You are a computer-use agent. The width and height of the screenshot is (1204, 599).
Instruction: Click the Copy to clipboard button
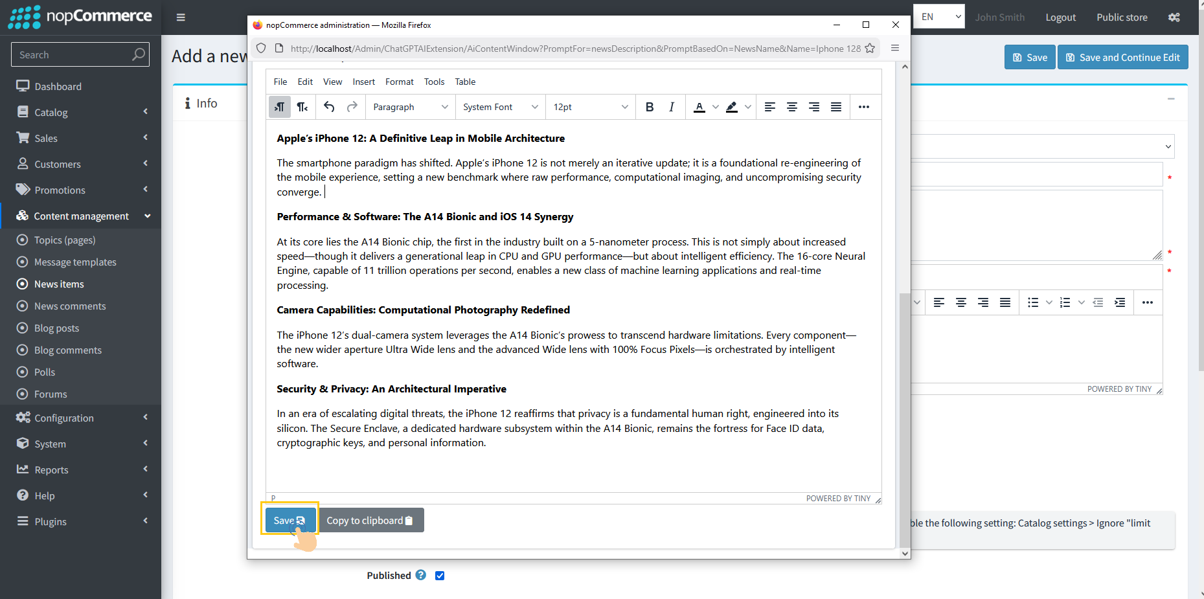point(370,520)
